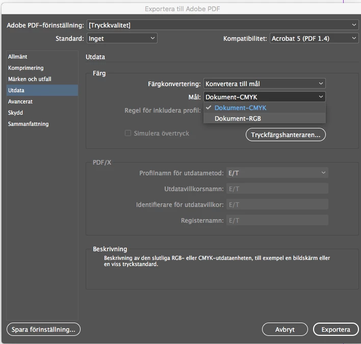Show the Skydd section
361x344 pixels.
click(x=42, y=113)
